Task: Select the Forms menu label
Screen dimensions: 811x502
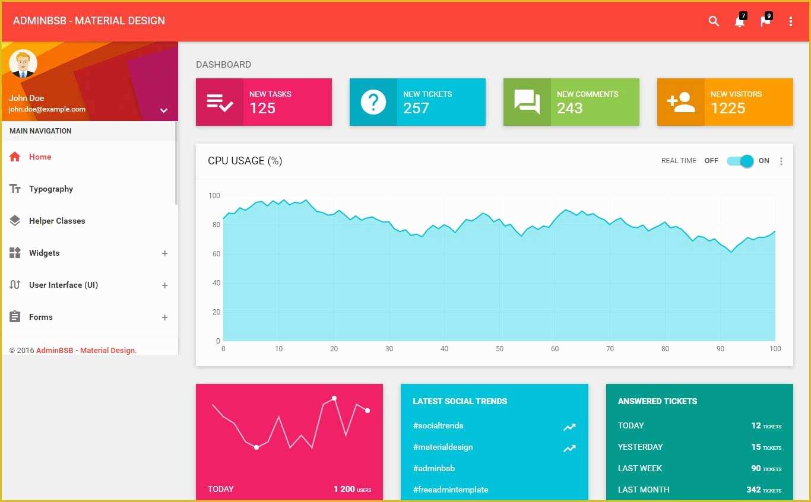Action: point(41,317)
